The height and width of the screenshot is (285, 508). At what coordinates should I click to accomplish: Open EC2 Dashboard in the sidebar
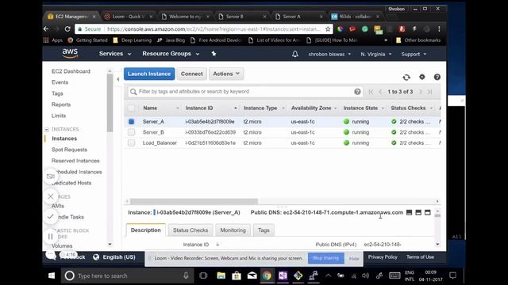(x=71, y=71)
